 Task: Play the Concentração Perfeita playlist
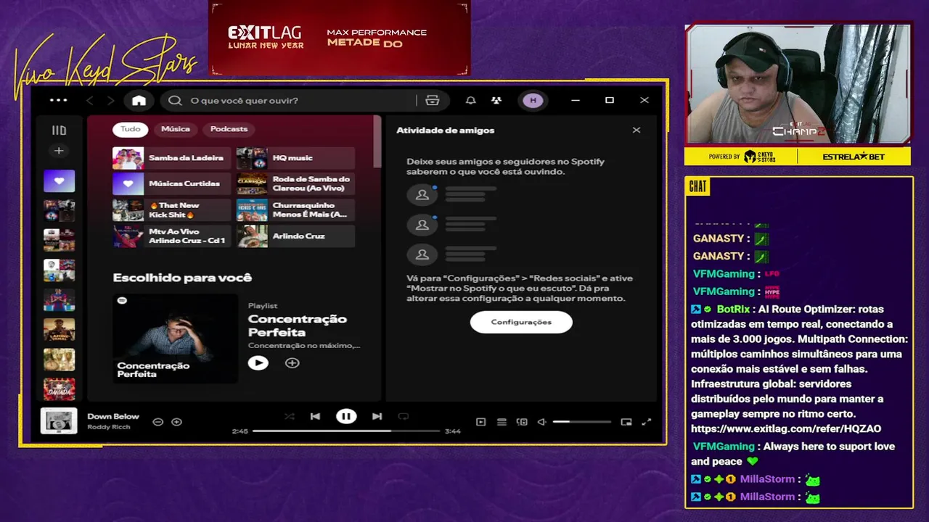(x=258, y=362)
